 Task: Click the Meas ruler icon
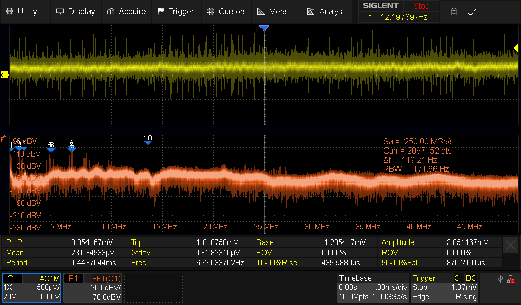pyautogui.click(x=261, y=11)
